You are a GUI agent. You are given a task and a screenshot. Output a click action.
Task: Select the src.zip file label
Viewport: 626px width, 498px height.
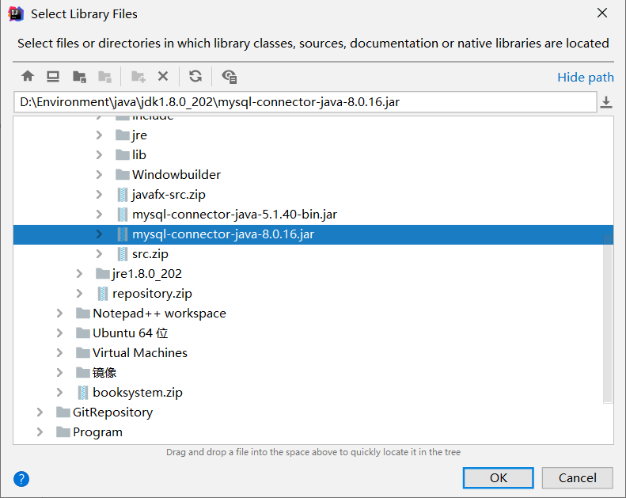tap(150, 254)
